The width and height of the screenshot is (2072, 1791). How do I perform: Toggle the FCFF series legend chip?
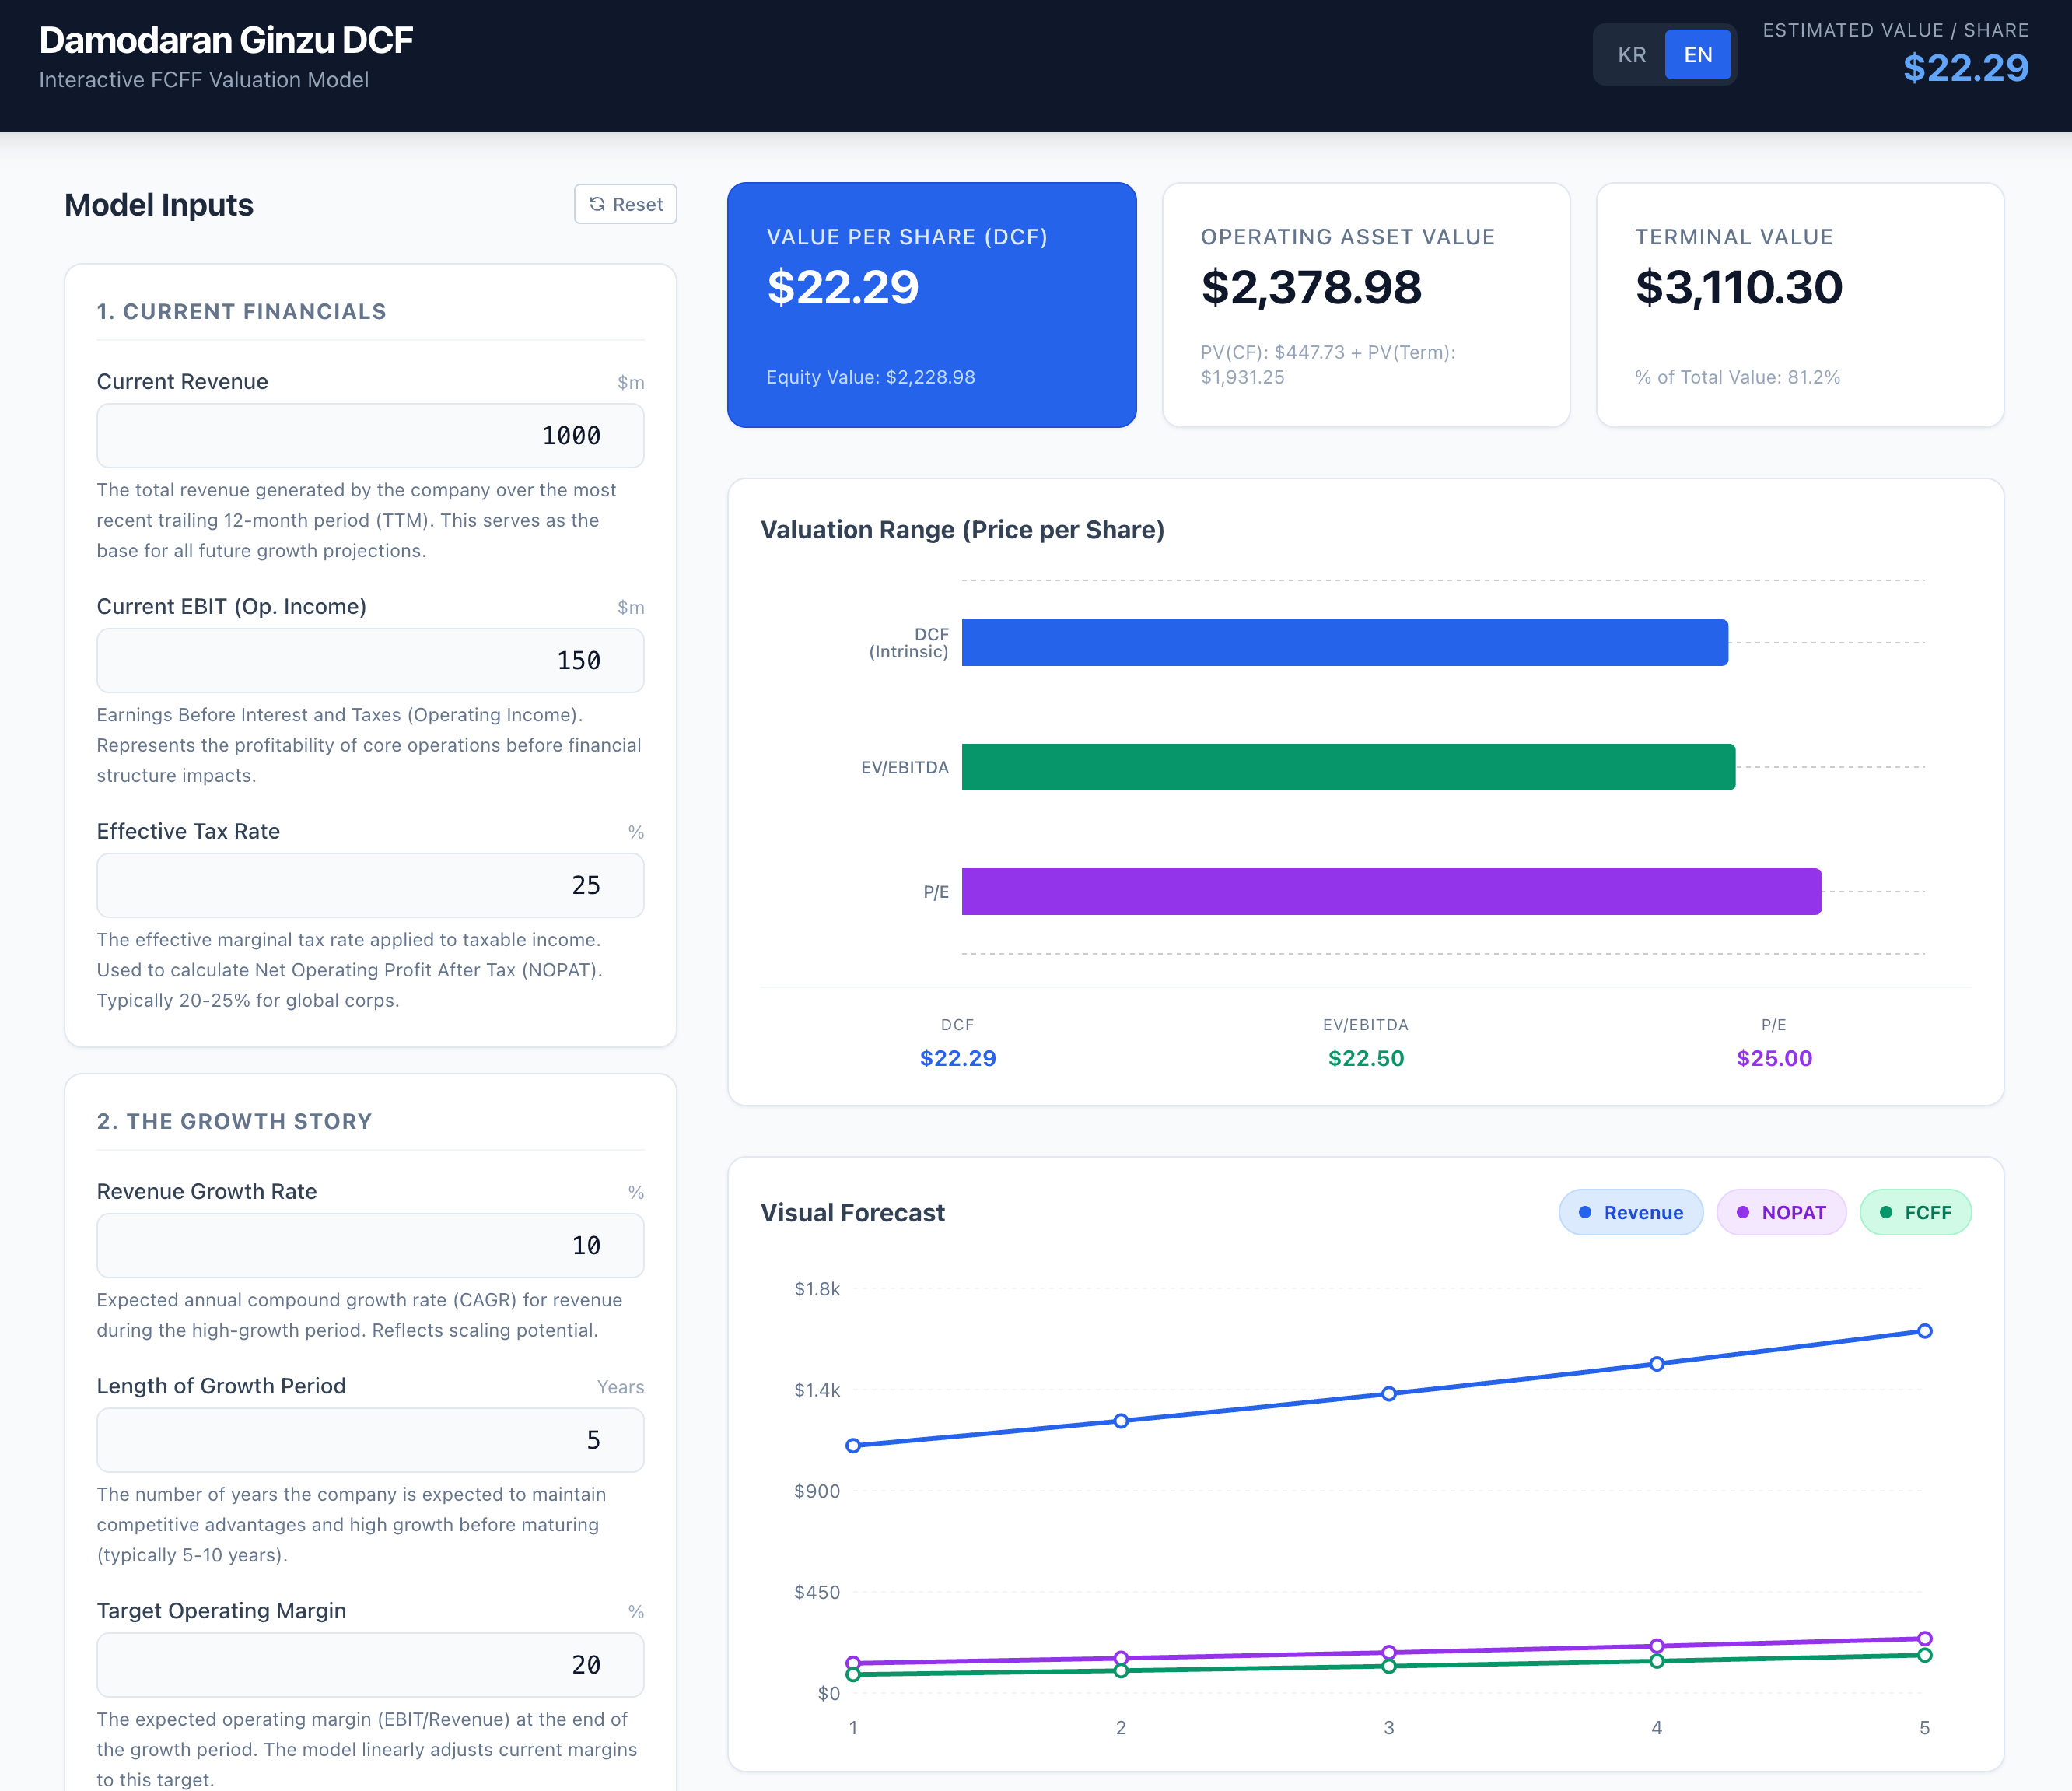(1915, 1211)
